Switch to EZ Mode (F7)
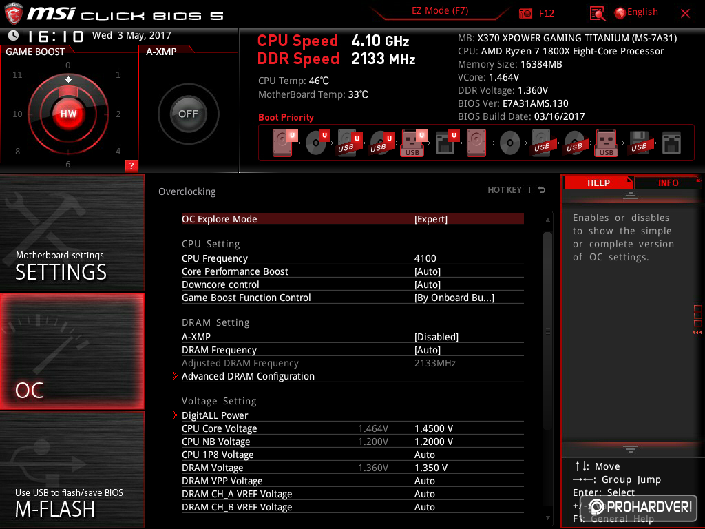Screen dimensions: 705x529 (x=440, y=11)
